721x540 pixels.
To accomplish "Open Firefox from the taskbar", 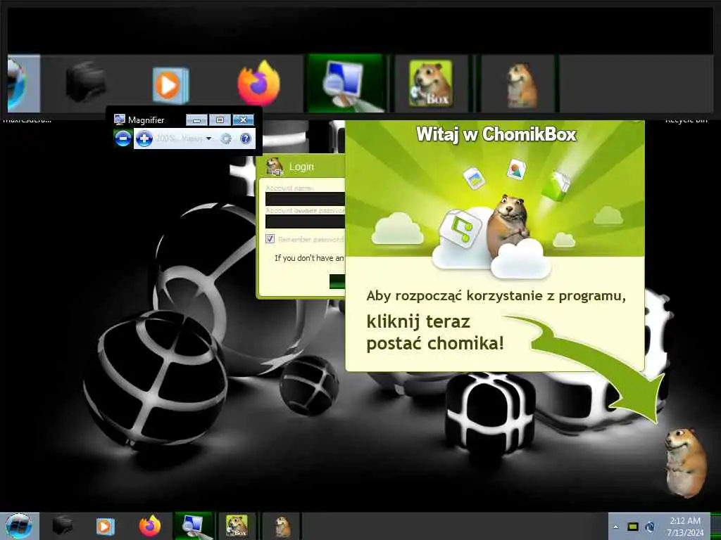I will (150, 526).
